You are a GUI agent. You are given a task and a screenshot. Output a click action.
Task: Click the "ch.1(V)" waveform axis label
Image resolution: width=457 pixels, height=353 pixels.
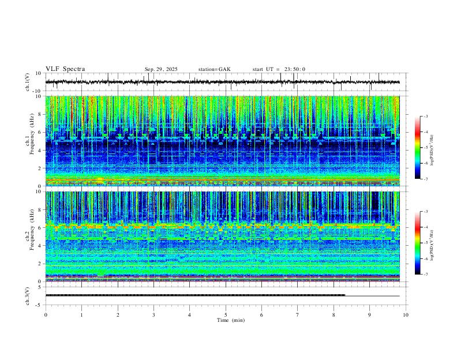point(28,82)
